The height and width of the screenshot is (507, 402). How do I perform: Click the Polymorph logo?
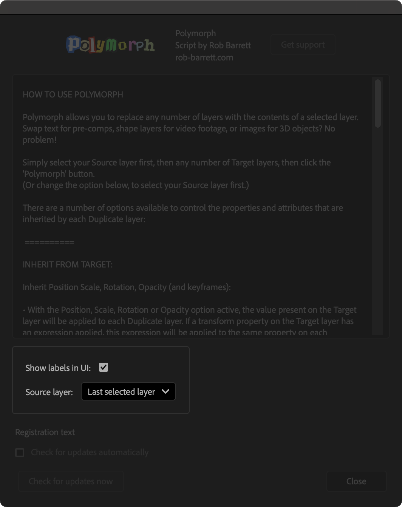pyautogui.click(x=110, y=44)
